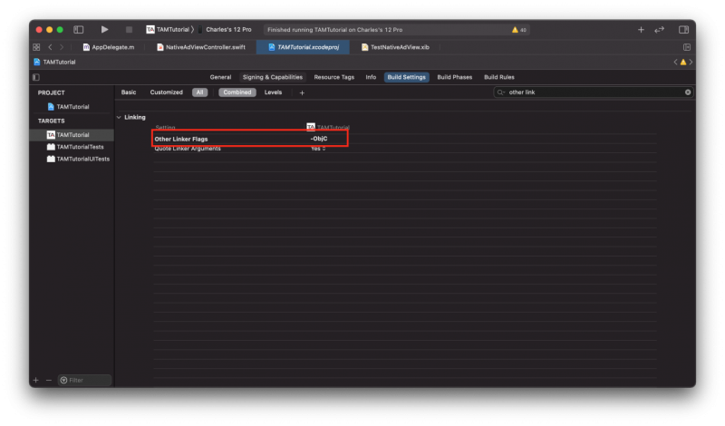Open the search field magnifier options
The height and width of the screenshot is (426, 725).
[501, 92]
